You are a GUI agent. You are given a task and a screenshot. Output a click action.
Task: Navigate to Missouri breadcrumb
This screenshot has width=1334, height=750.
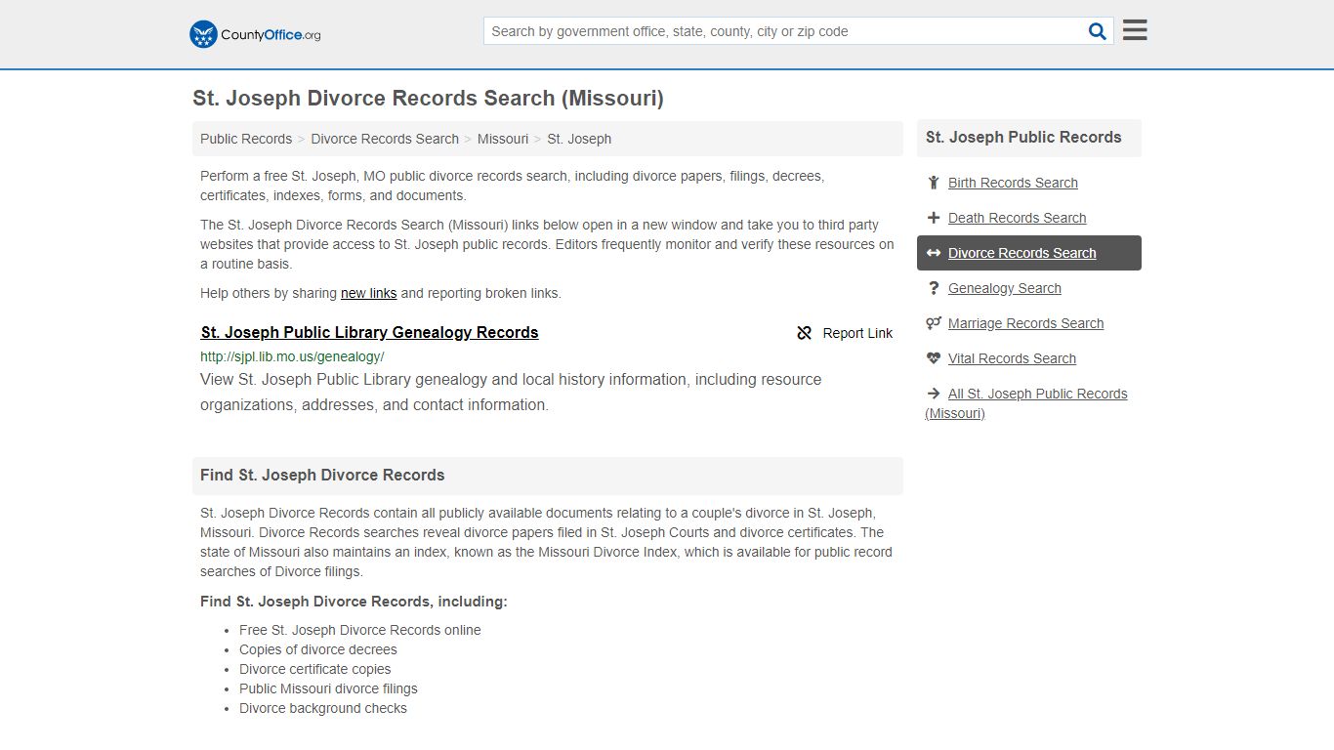[x=503, y=139]
